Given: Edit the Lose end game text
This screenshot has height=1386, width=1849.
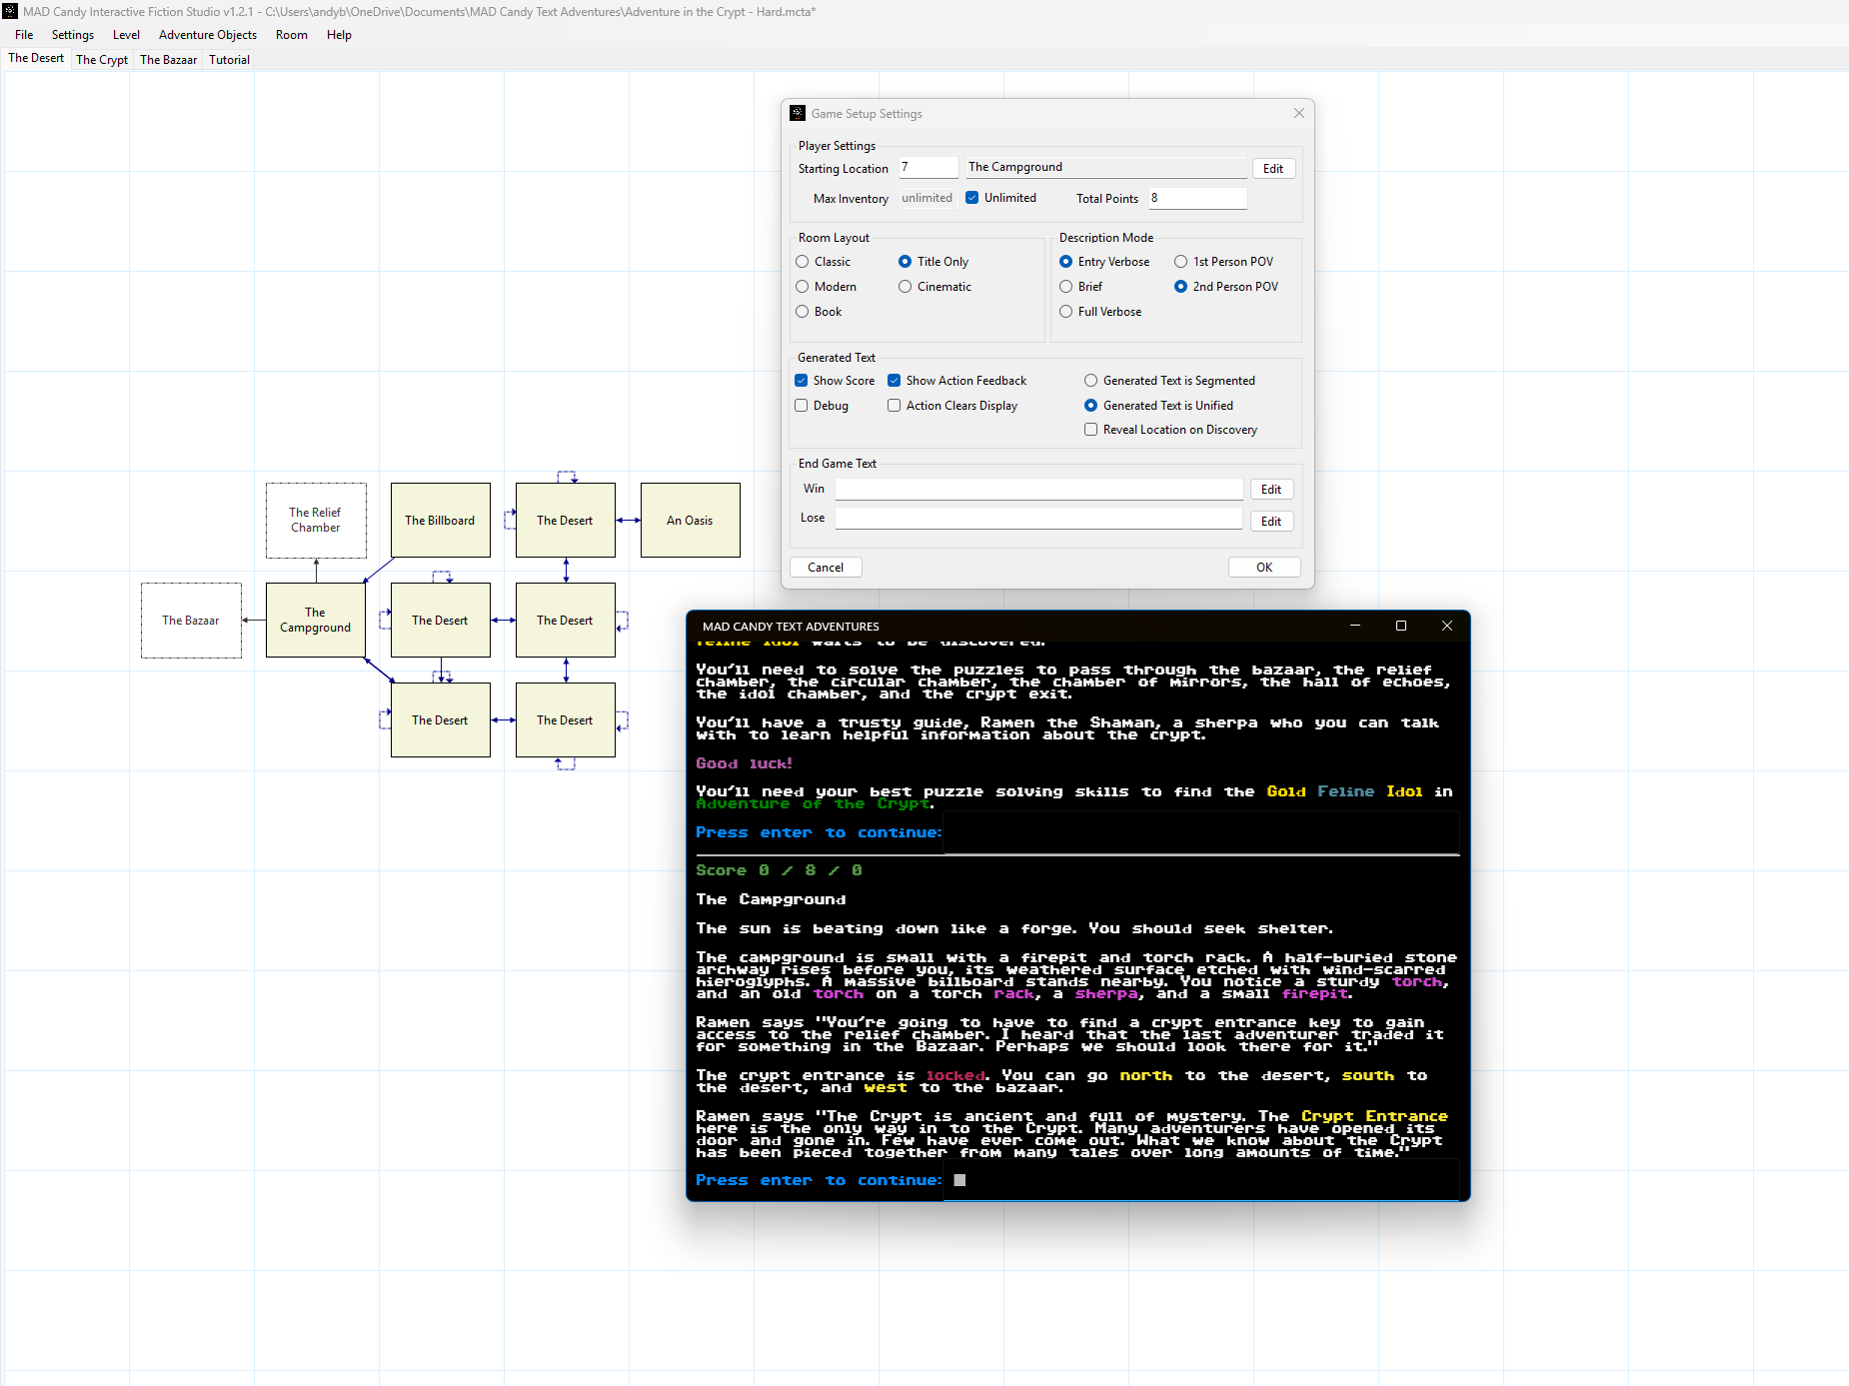Looking at the screenshot, I should [x=1271, y=522].
